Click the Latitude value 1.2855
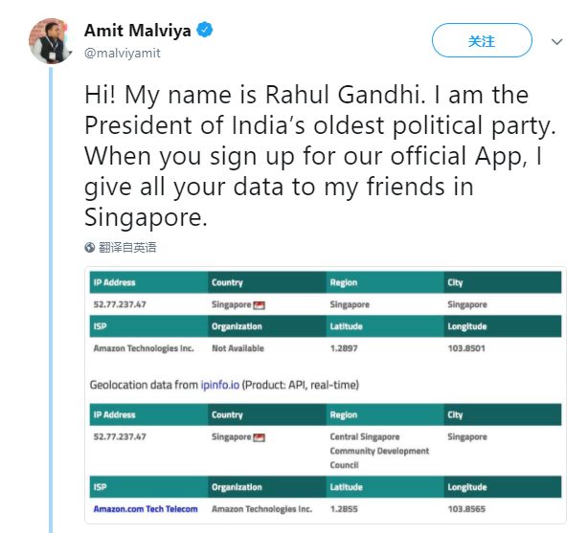 click(x=345, y=509)
